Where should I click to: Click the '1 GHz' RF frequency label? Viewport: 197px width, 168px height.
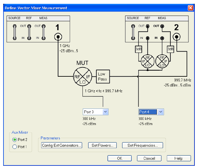(x=65, y=45)
